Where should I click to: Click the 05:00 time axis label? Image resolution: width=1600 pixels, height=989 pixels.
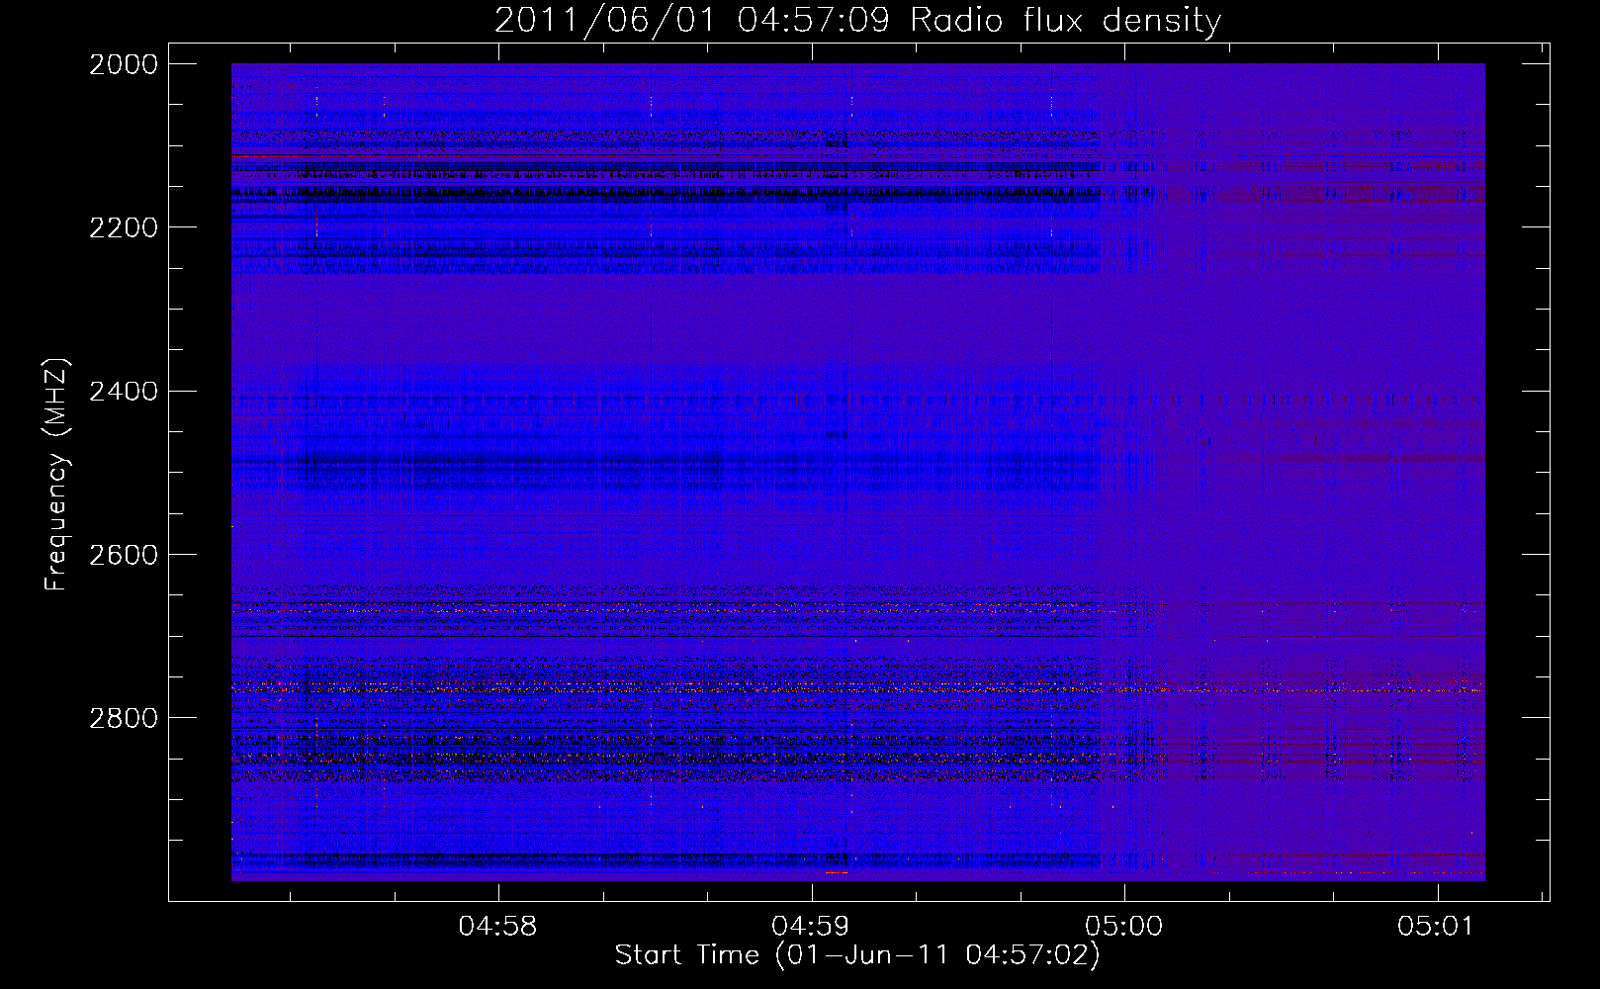1124,926
